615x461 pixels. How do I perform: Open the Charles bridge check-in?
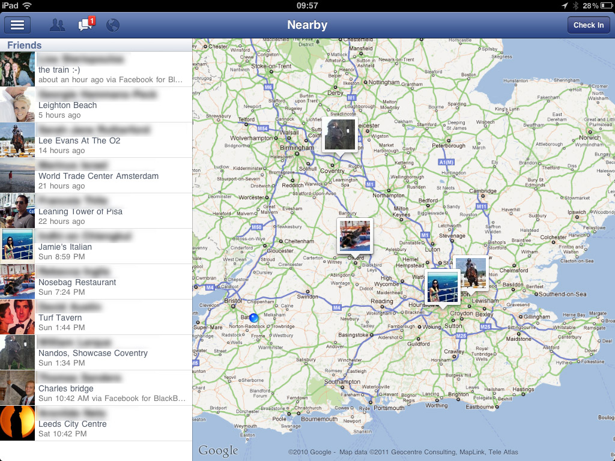pos(96,388)
